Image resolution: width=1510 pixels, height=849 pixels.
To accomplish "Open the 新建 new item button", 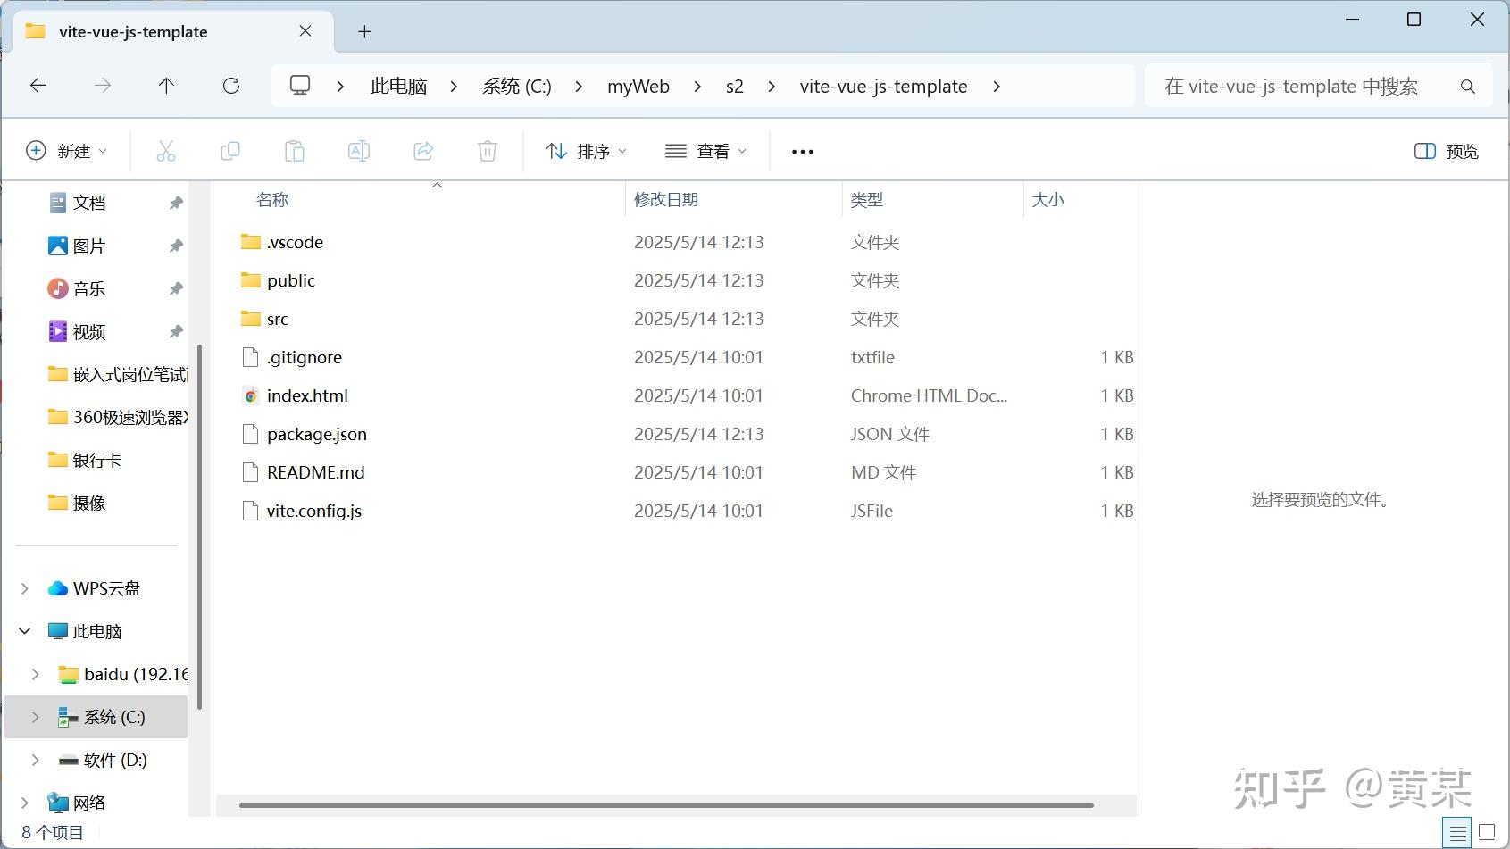I will point(67,150).
